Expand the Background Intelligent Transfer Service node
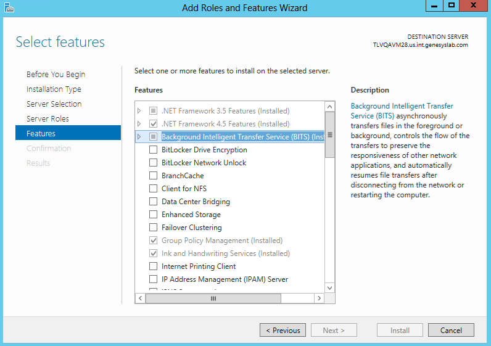 click(139, 137)
